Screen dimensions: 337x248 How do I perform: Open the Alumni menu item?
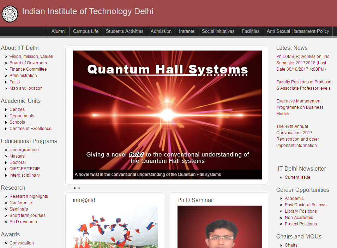[59, 31]
